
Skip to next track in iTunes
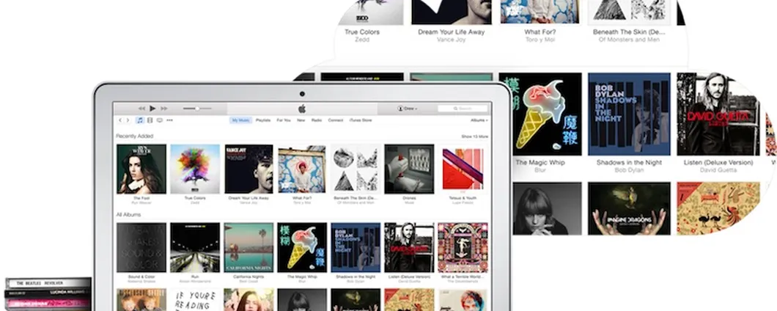click(x=164, y=108)
